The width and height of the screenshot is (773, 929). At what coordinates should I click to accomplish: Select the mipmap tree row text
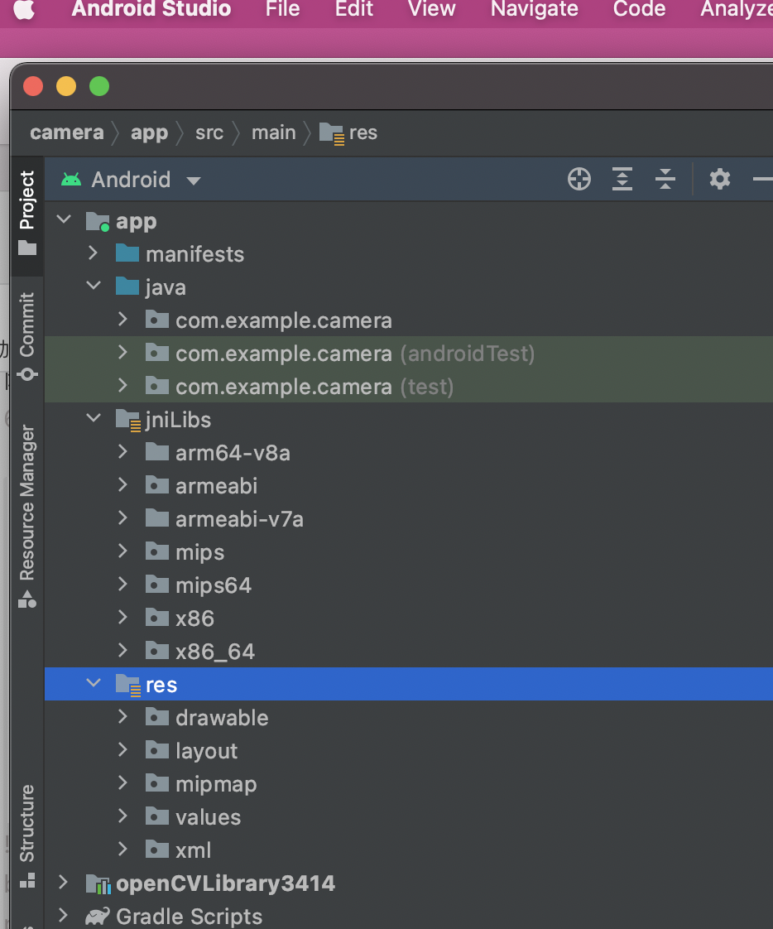pos(216,784)
